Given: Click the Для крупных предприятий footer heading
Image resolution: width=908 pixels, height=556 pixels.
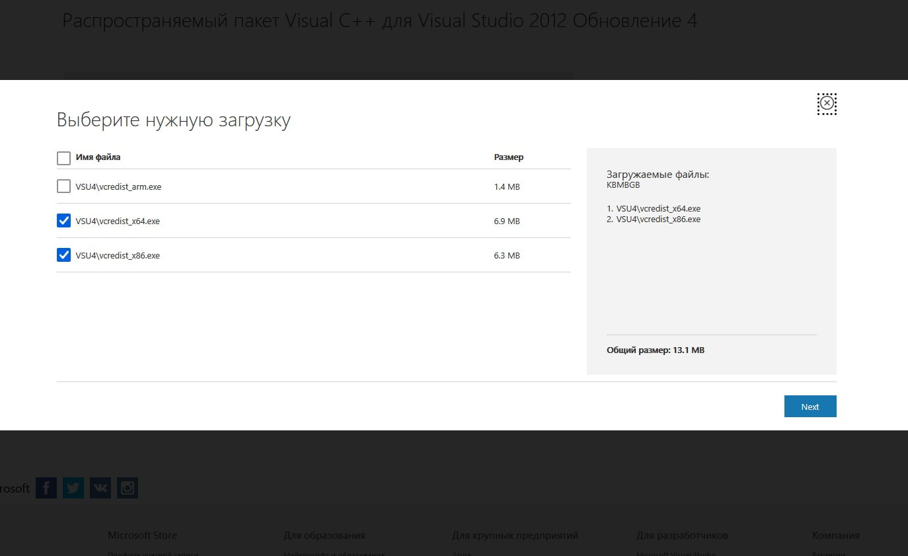Looking at the screenshot, I should [515, 536].
